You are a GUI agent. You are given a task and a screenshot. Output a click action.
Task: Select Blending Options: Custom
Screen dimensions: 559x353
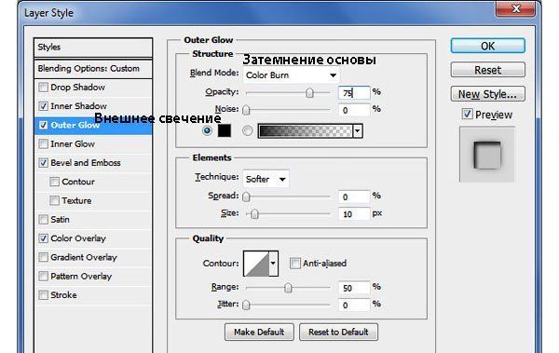[93, 69]
